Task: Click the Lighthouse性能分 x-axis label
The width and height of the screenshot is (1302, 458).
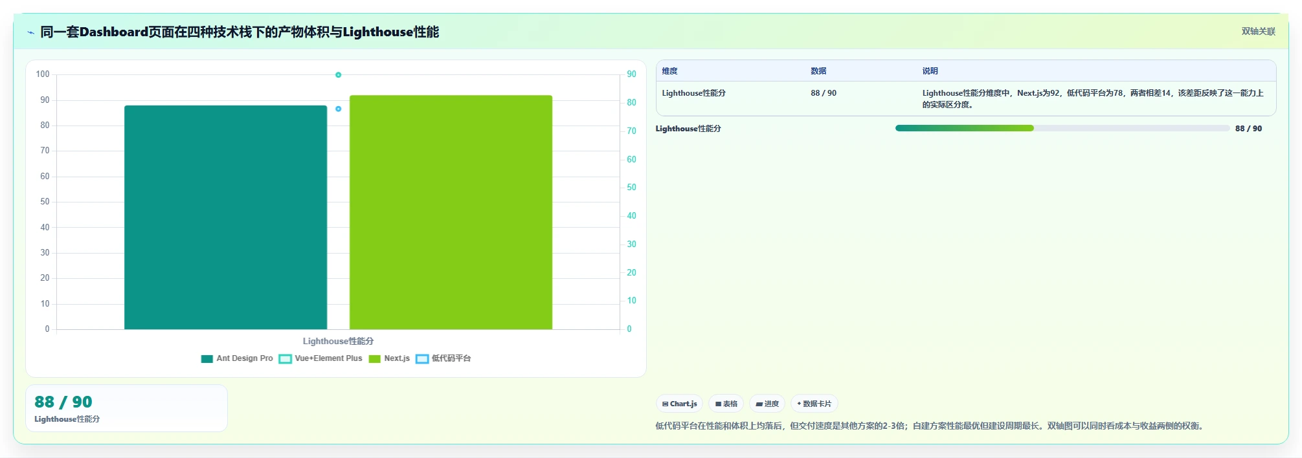Action: point(338,341)
